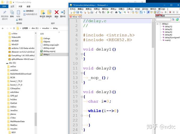Open the 搜索(S) menu in Notepad++
The image size is (180, 134).
click(x=88, y=9)
